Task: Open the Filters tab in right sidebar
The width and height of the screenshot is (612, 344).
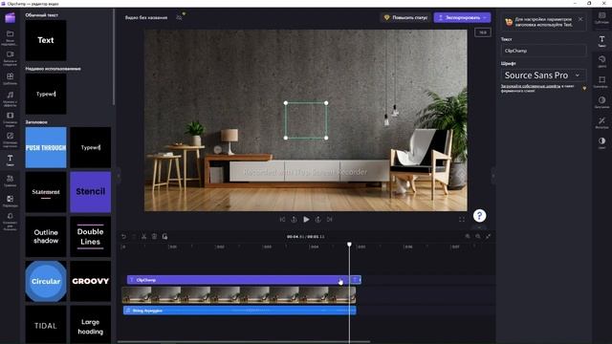Action: tap(601, 122)
